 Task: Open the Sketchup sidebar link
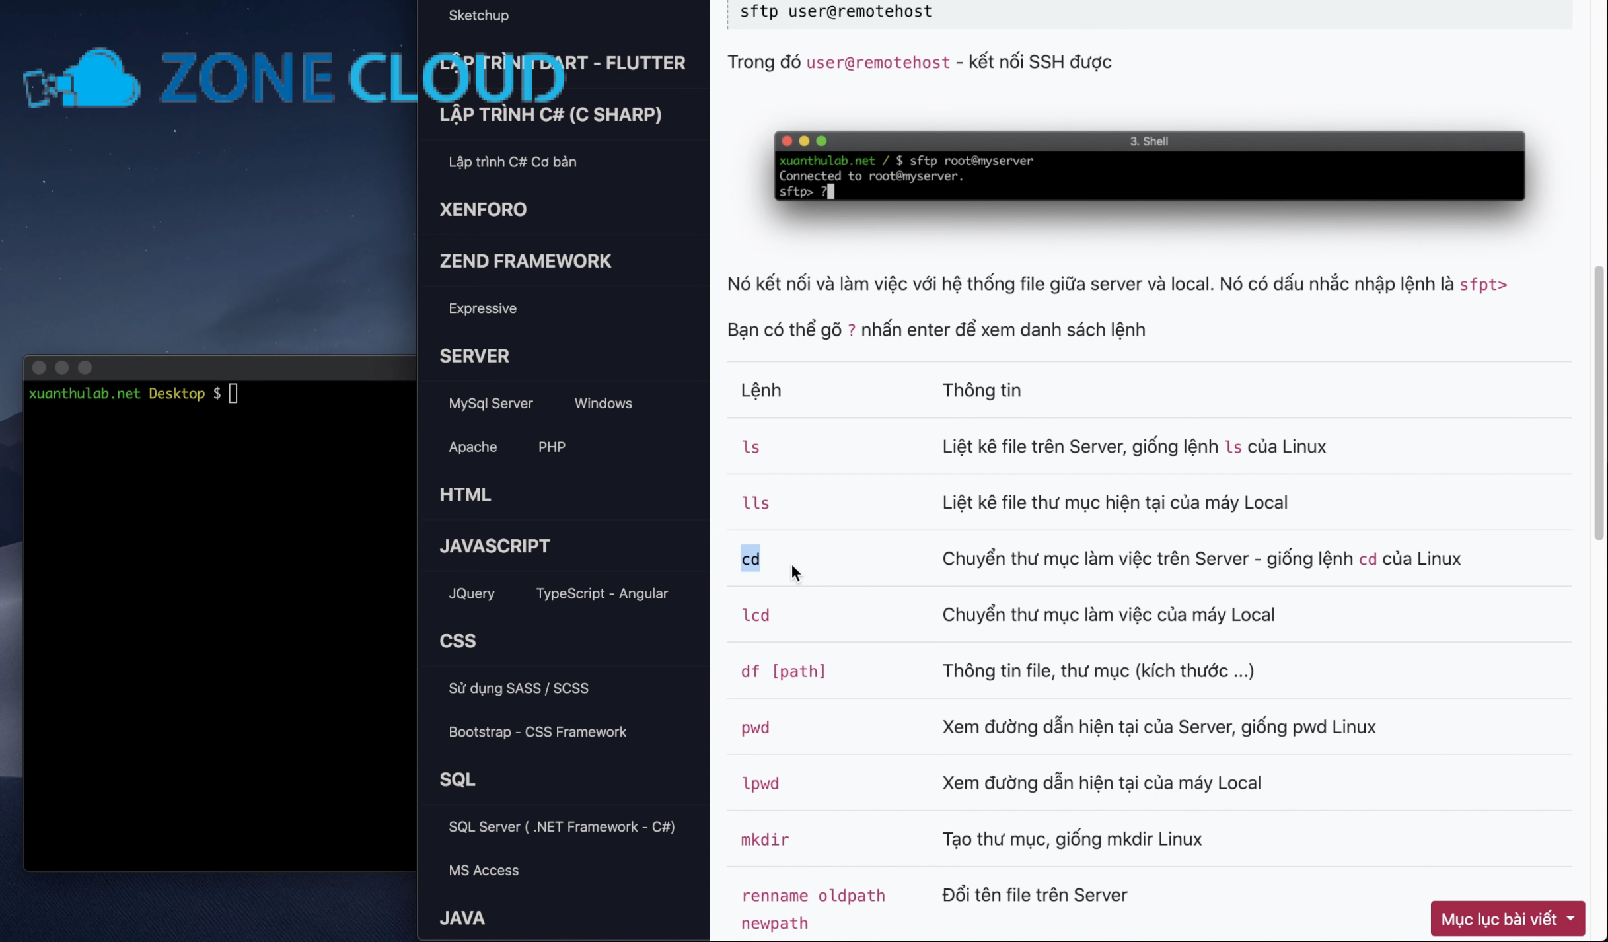point(478,15)
